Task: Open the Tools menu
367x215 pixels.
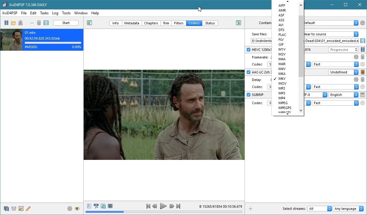Action: (x=66, y=13)
